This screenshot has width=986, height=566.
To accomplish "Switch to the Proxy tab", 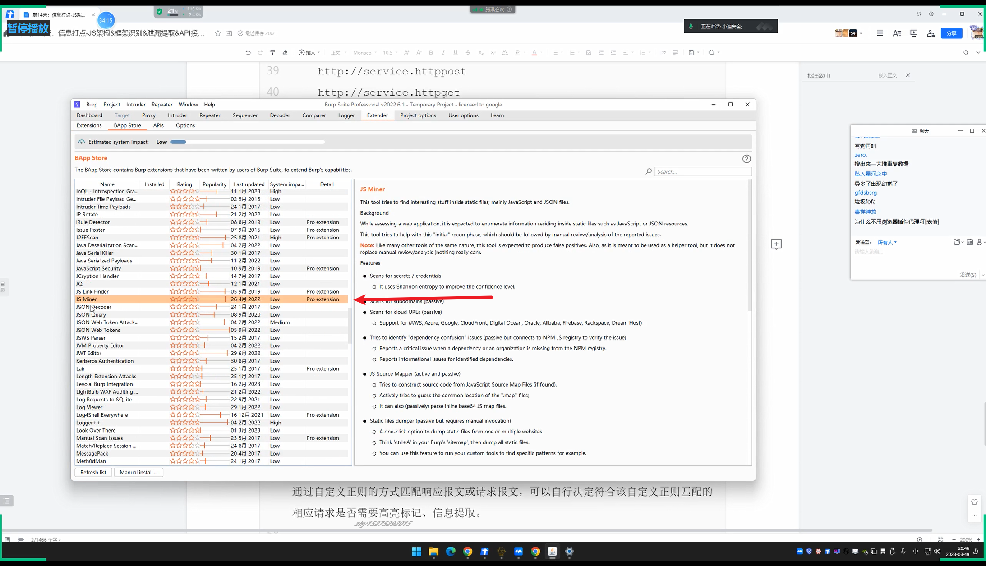I will (x=148, y=115).
